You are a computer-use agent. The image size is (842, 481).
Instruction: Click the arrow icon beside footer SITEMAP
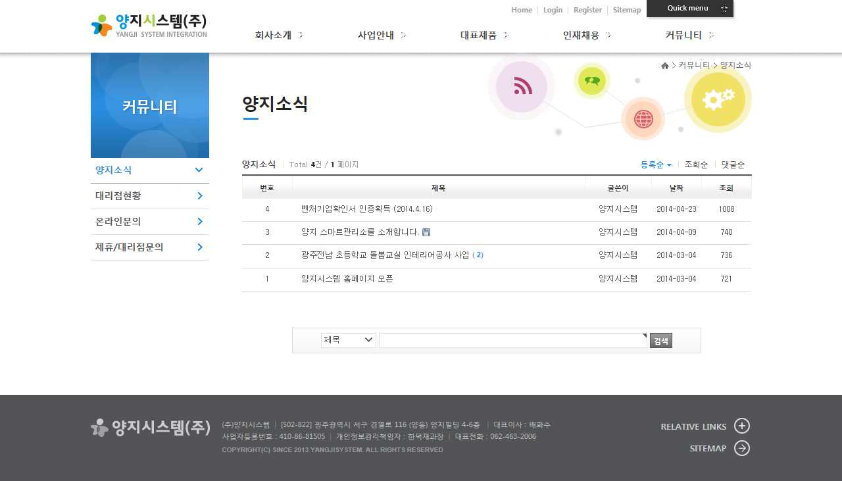(741, 448)
